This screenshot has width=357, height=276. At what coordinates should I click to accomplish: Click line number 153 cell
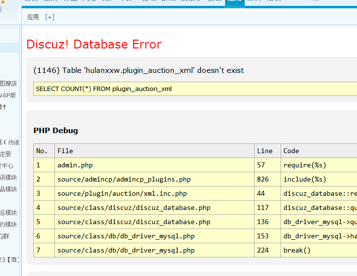pyautogui.click(x=267, y=236)
